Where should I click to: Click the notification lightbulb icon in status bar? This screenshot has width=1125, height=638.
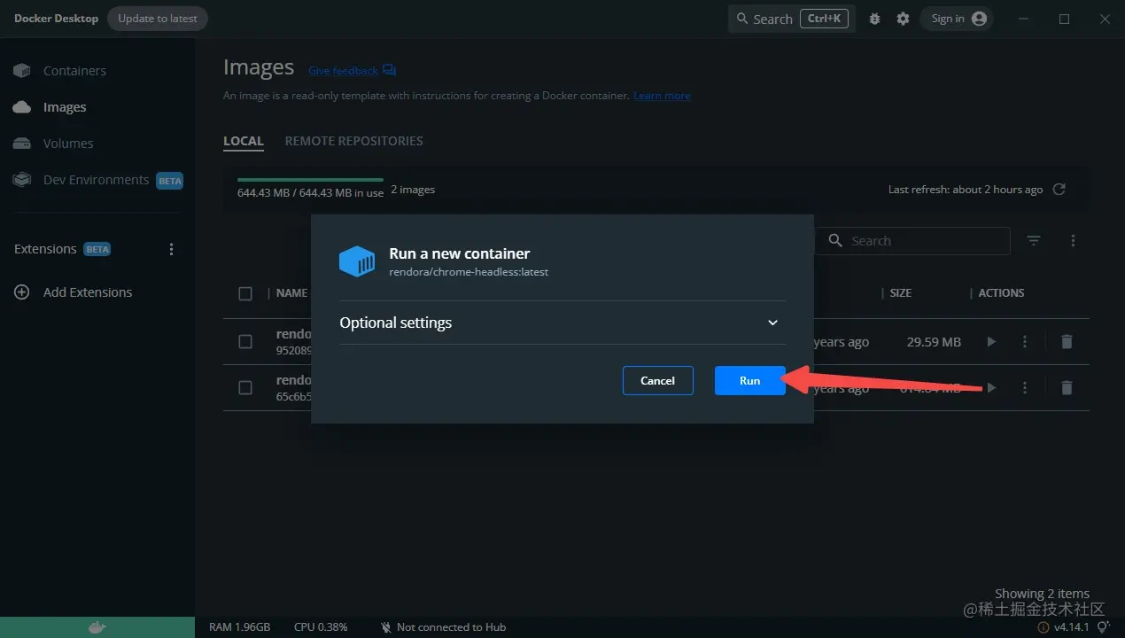point(1104,627)
